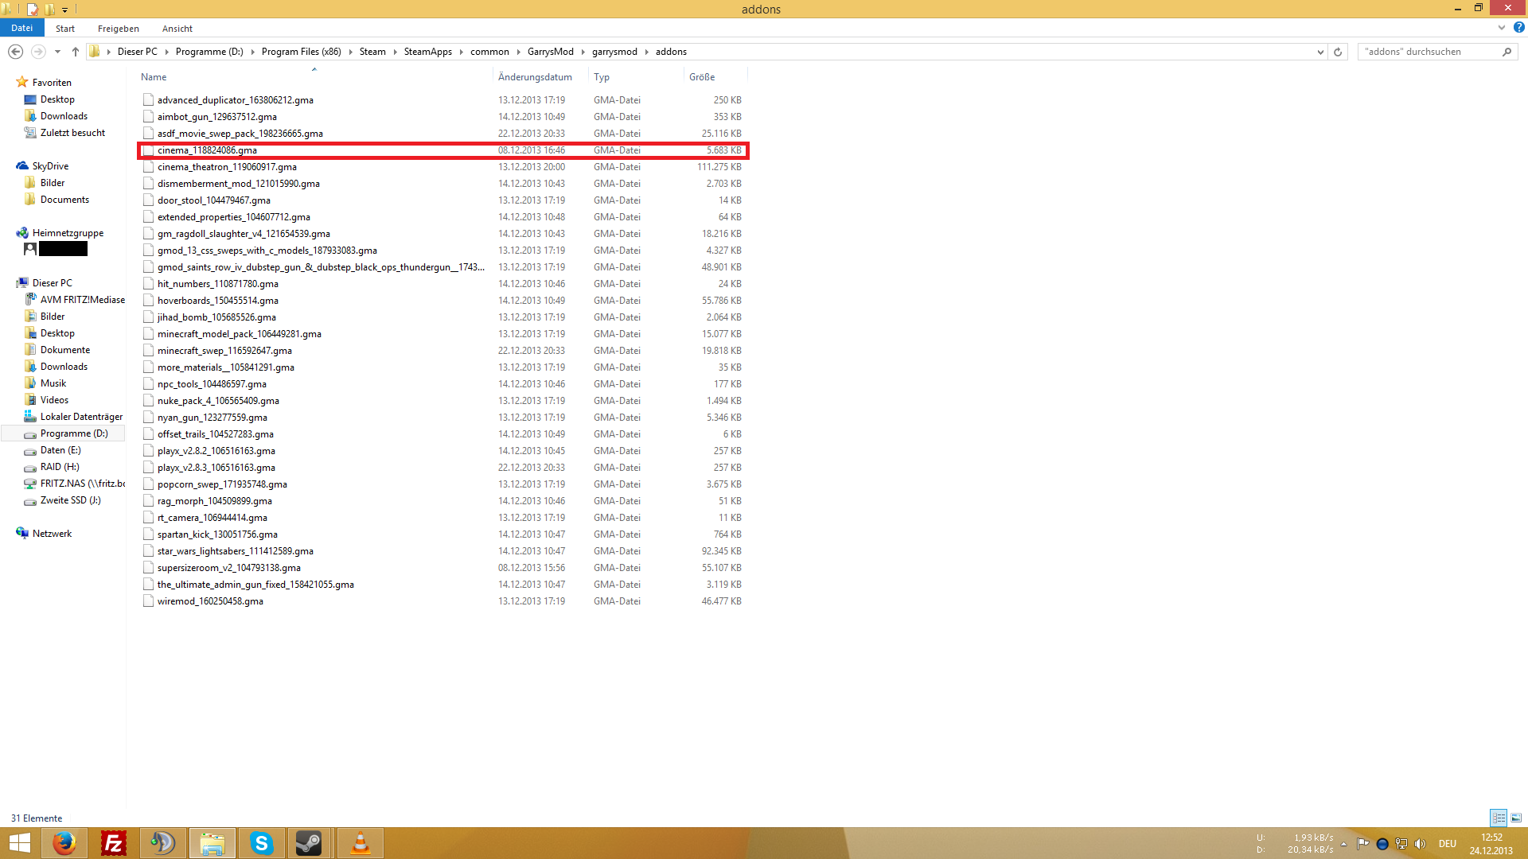Sort files by the Größe column
This screenshot has width=1528, height=859.
coord(715,77)
